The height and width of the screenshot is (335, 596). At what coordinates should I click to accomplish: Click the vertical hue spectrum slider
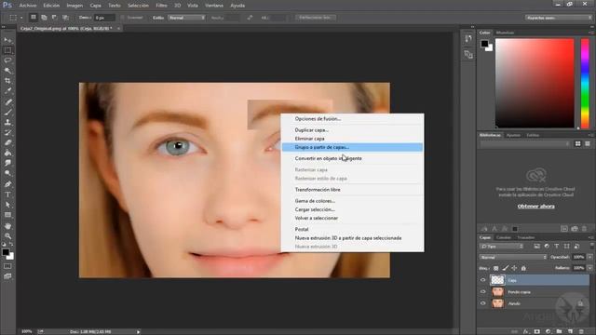click(x=585, y=83)
